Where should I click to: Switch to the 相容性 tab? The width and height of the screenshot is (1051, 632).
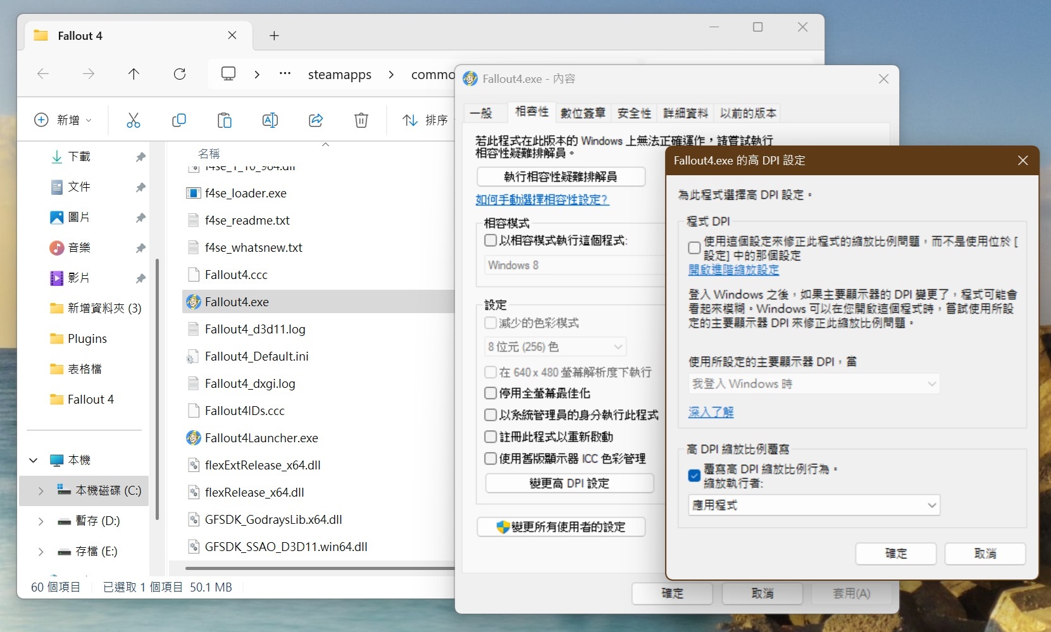point(532,111)
